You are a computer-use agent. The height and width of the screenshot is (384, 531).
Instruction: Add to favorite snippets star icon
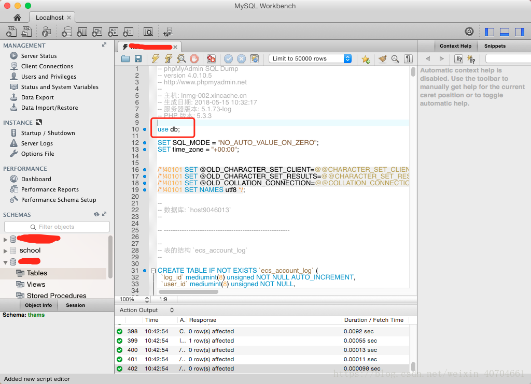pos(366,59)
